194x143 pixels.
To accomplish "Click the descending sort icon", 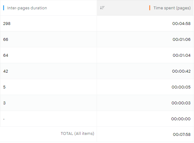I will [x=102, y=8].
